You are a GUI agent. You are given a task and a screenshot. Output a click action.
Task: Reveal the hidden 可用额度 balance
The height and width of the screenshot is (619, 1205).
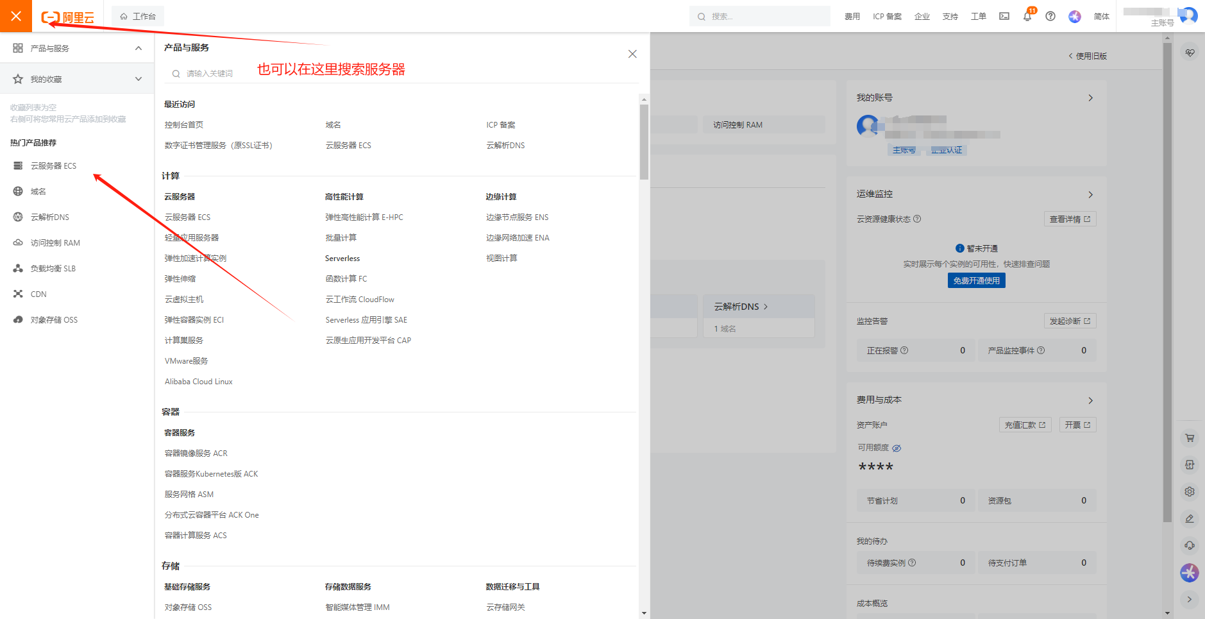click(x=897, y=448)
